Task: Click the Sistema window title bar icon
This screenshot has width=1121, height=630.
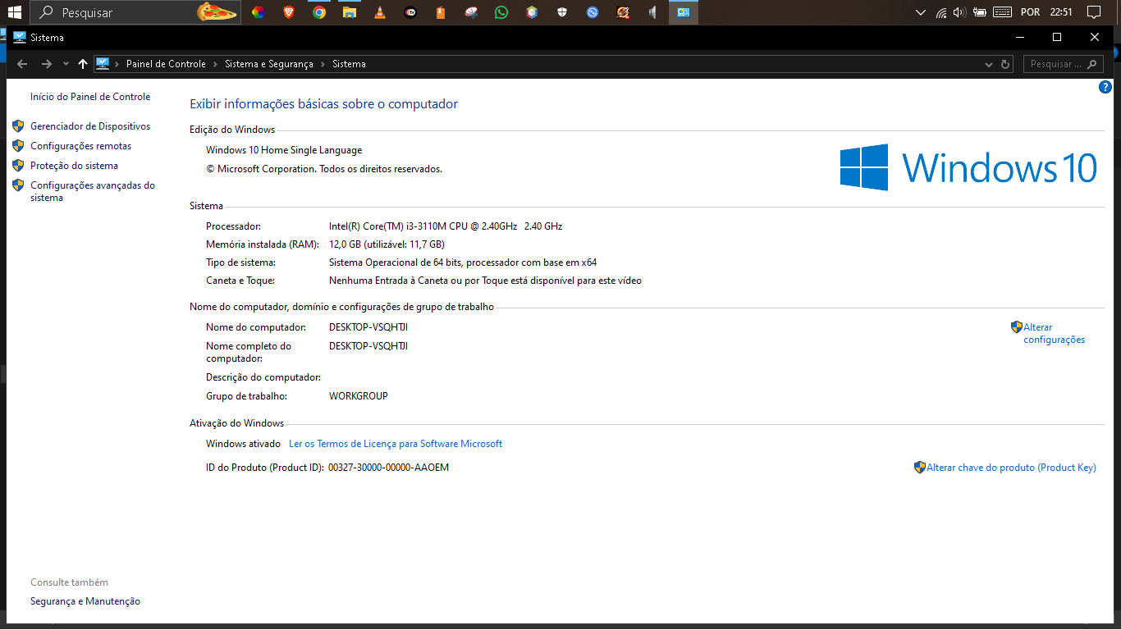Action: point(20,37)
